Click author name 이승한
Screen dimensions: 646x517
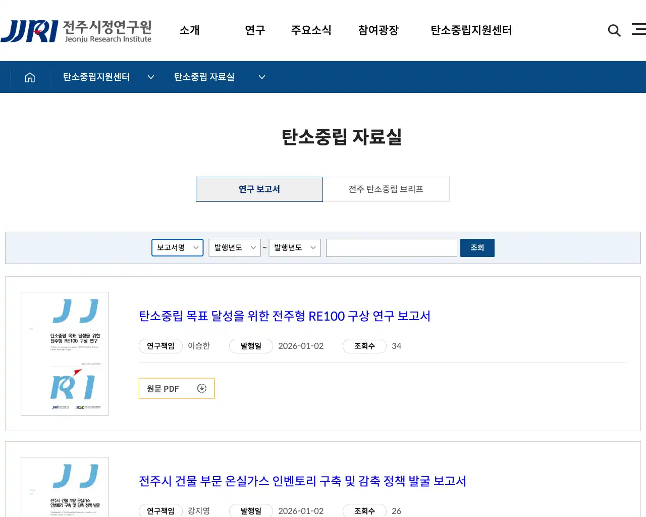pos(199,346)
